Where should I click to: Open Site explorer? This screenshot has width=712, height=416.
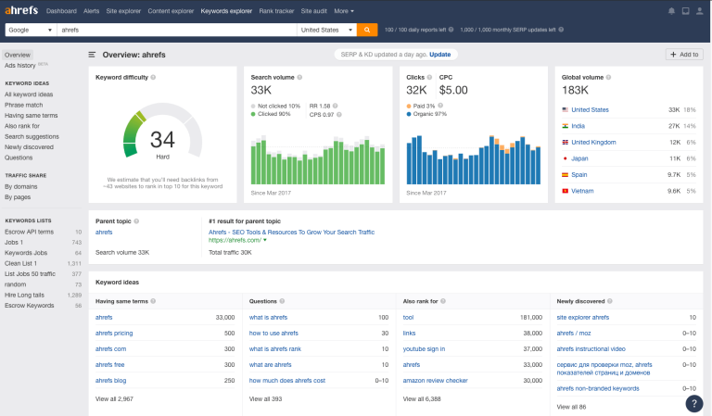[x=123, y=11]
